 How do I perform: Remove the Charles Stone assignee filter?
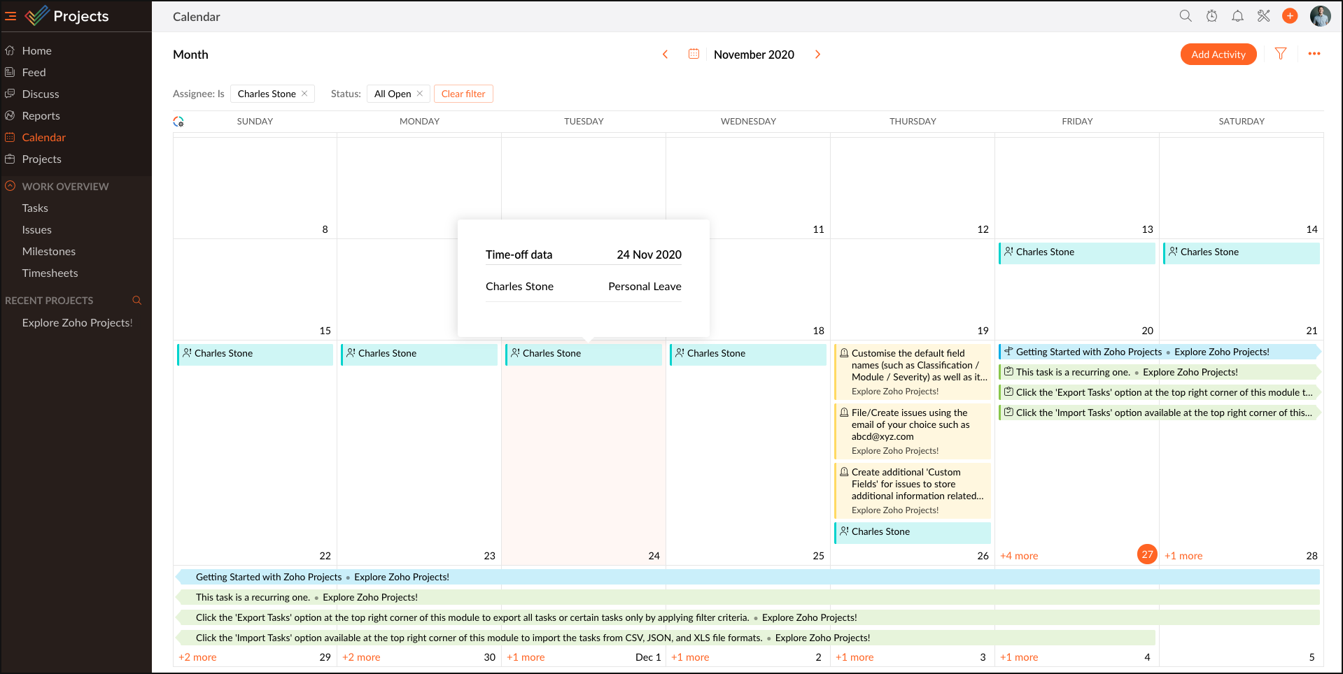point(304,94)
